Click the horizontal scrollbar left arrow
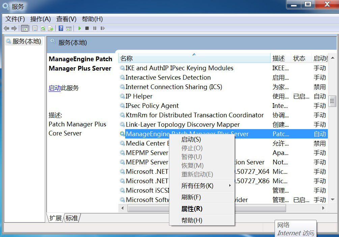The height and width of the screenshot is (237, 339). (x=122, y=208)
